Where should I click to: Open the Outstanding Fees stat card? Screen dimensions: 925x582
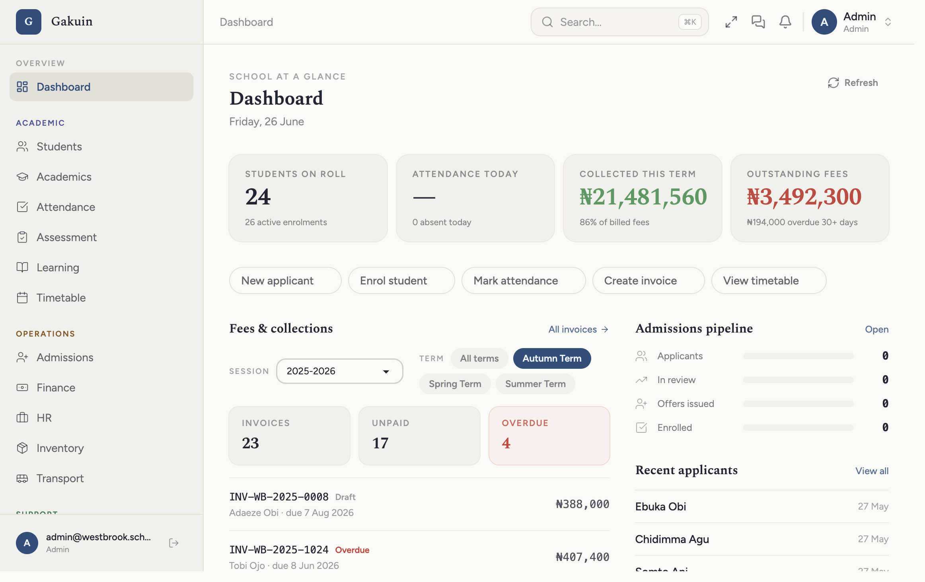810,198
